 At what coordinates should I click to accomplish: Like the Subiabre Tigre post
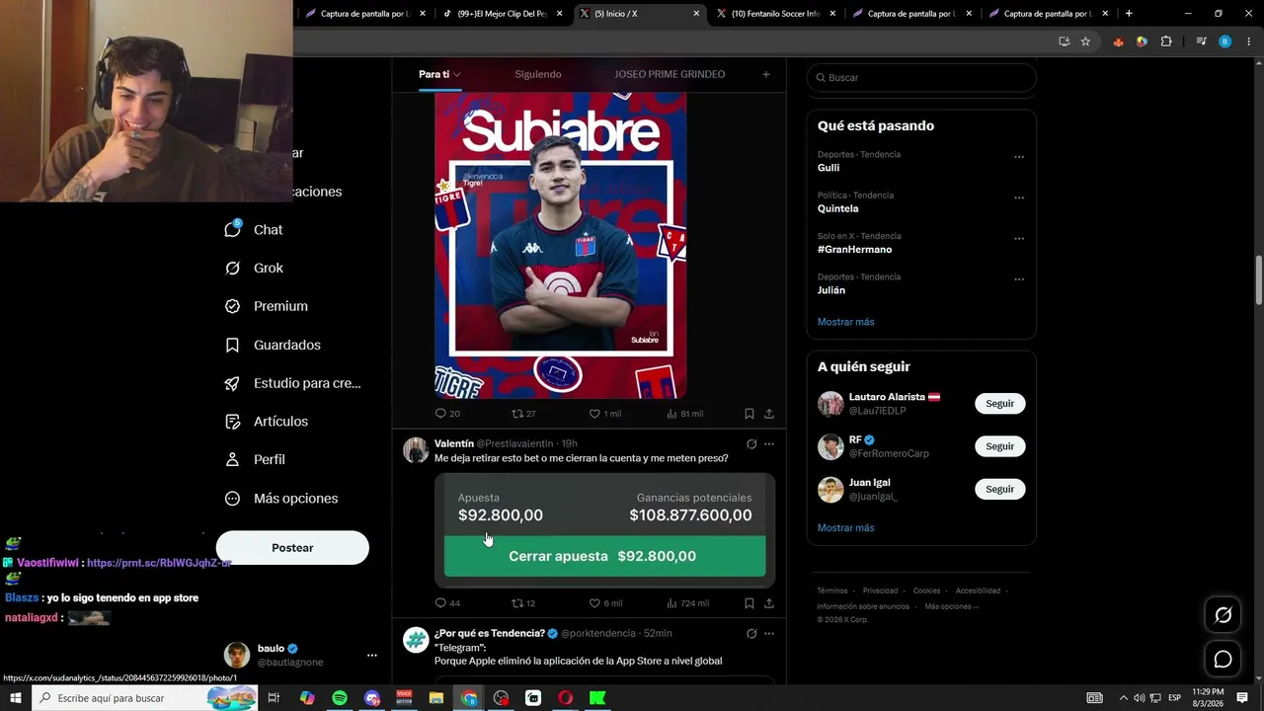[x=594, y=414]
